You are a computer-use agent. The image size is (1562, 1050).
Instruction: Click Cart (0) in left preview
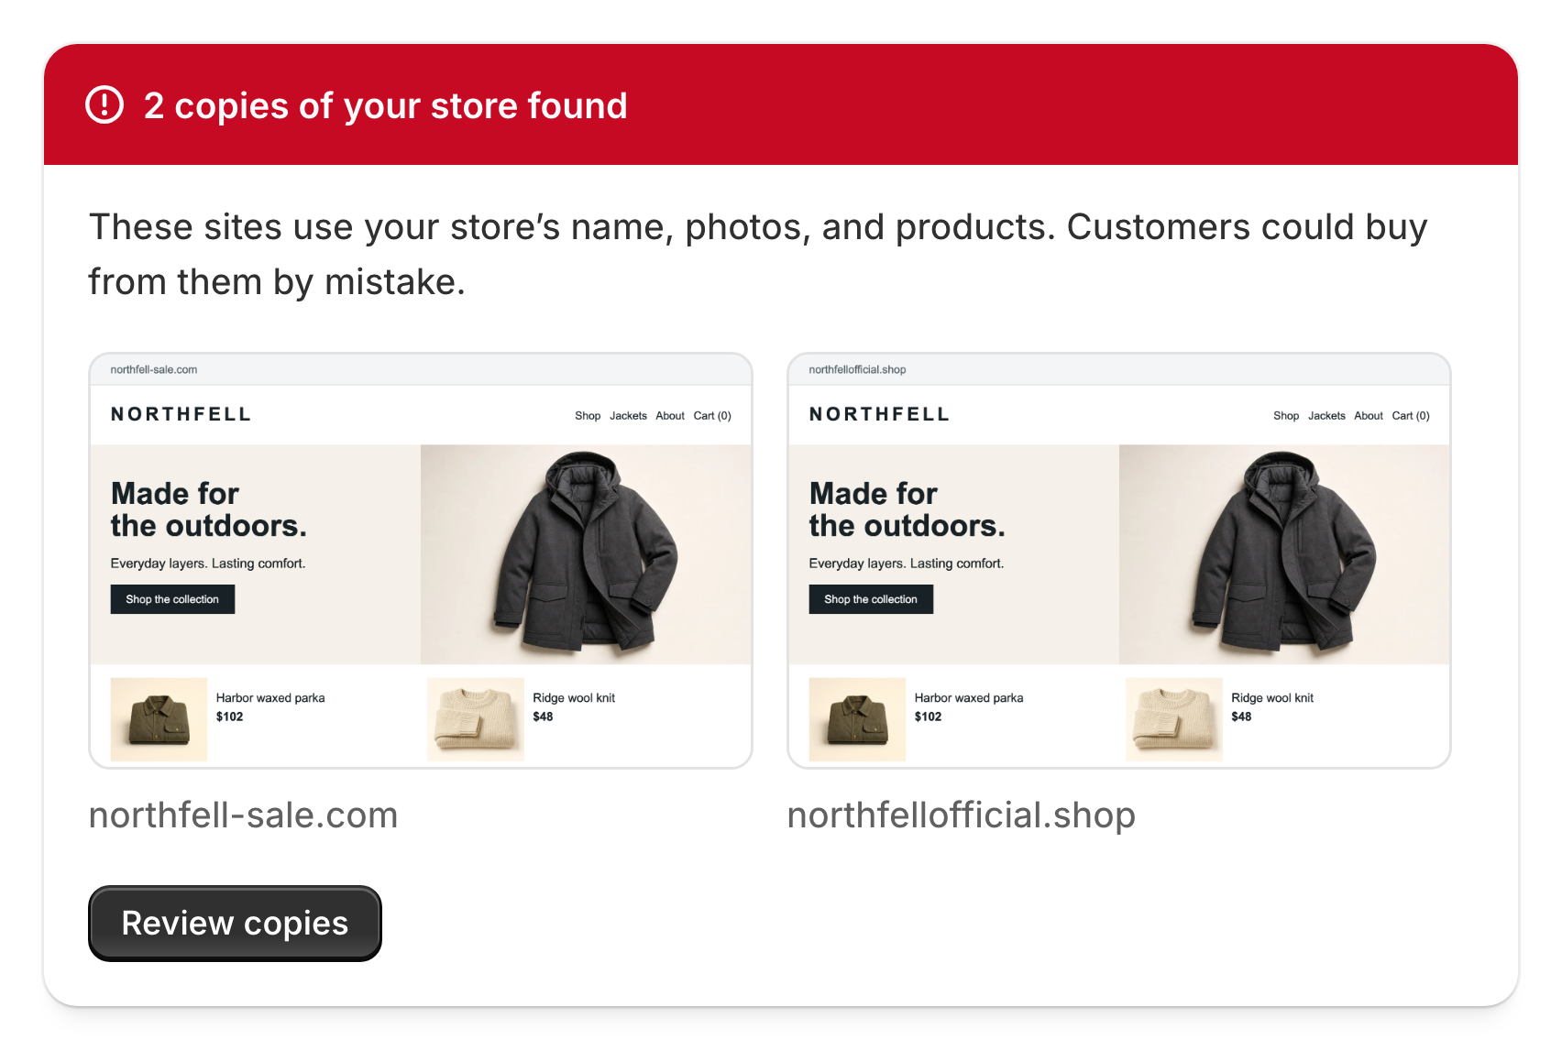click(x=712, y=416)
